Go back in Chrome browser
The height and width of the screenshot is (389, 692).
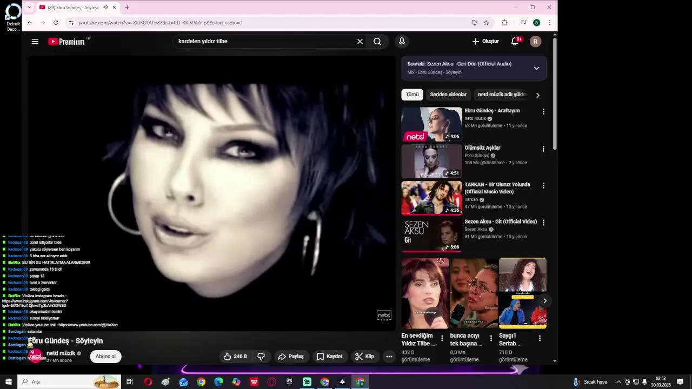(x=30, y=23)
